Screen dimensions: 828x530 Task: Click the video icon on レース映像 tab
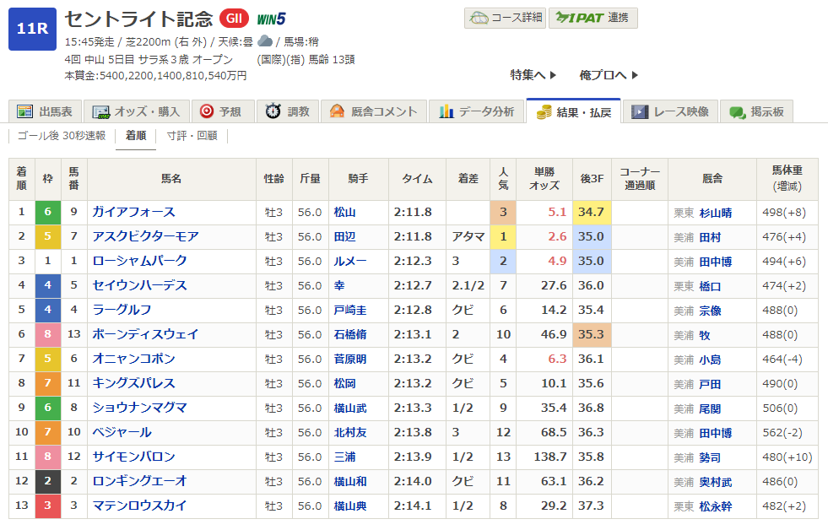click(x=640, y=111)
